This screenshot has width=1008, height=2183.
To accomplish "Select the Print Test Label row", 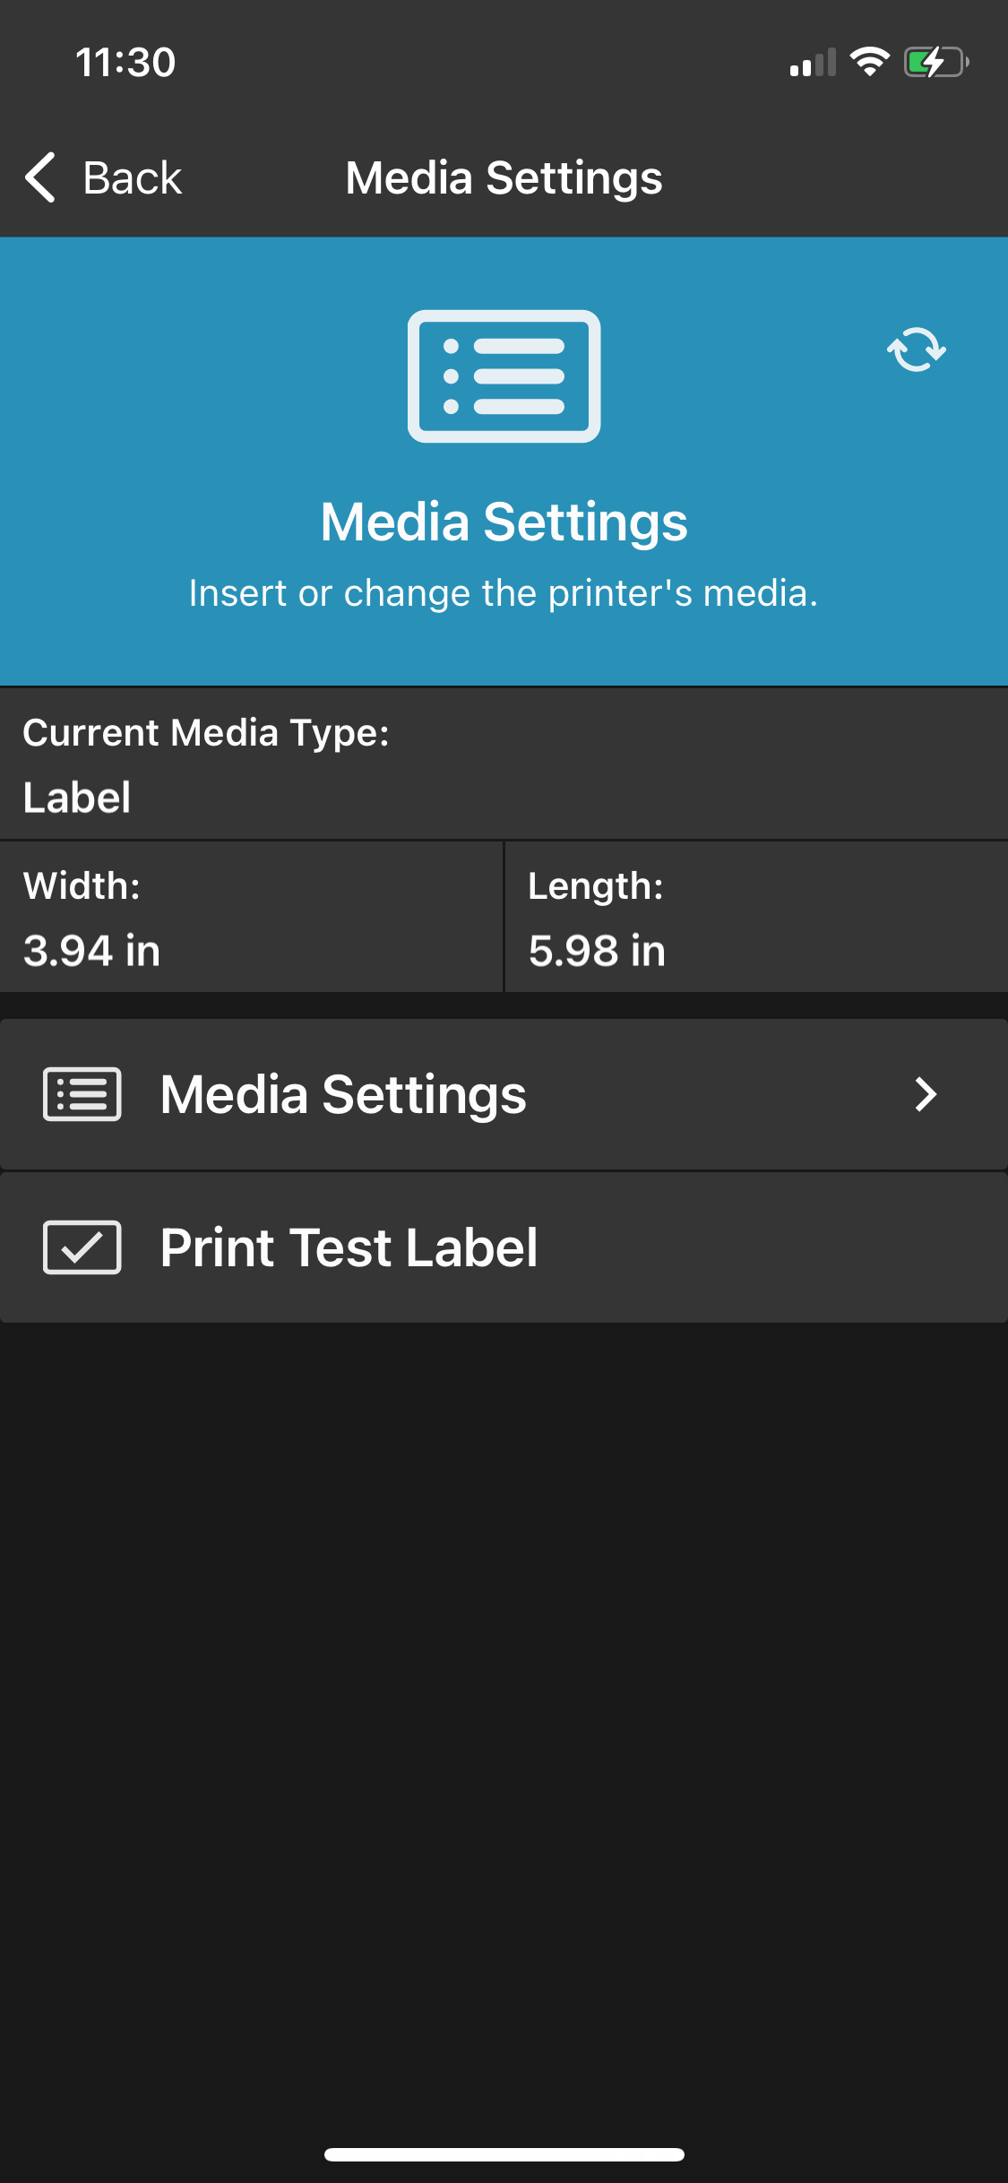I will [504, 1247].
